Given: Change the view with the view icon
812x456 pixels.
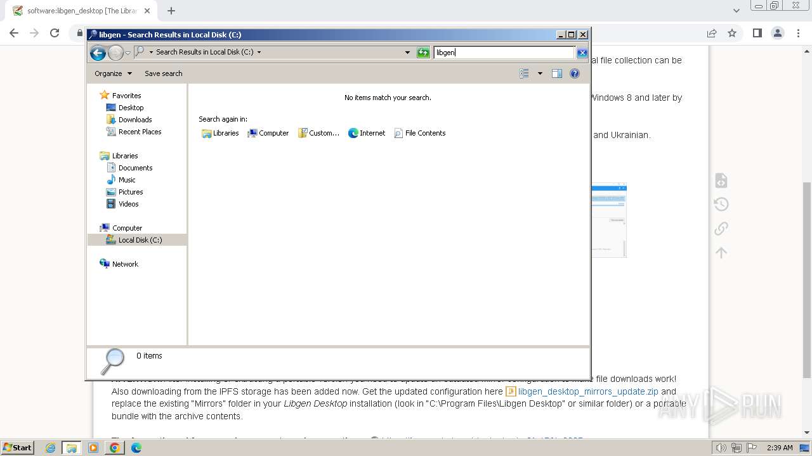Looking at the screenshot, I should 524,73.
